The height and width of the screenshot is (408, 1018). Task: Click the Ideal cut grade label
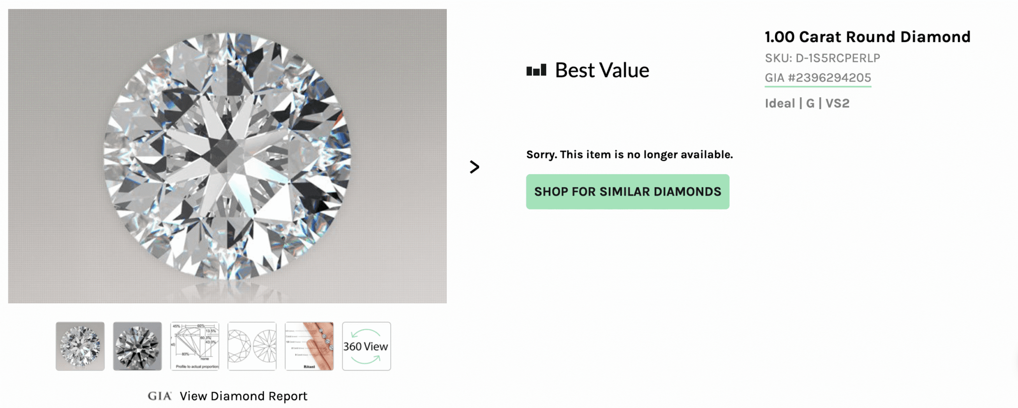click(779, 103)
